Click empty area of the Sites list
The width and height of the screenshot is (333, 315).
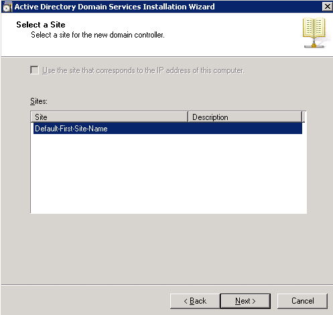point(168,174)
